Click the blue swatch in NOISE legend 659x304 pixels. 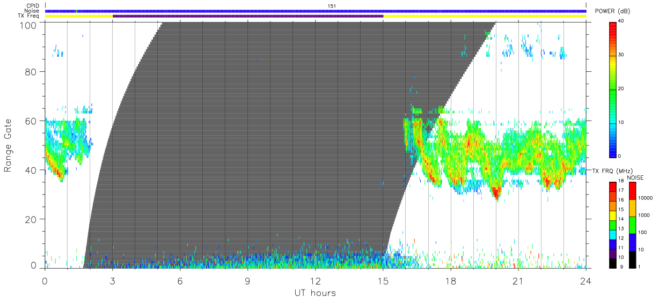point(632,242)
